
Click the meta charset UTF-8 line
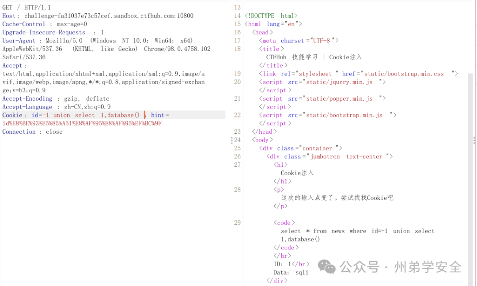pyautogui.click(x=299, y=41)
